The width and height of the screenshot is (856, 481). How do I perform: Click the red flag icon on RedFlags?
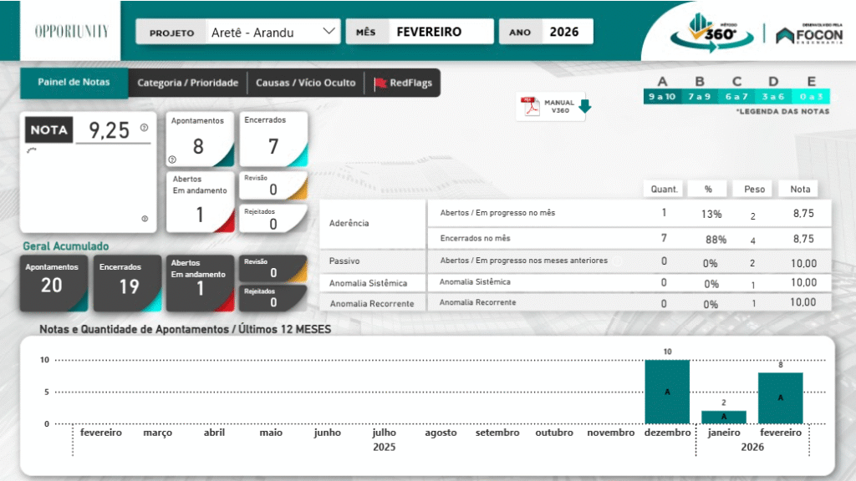coord(380,83)
